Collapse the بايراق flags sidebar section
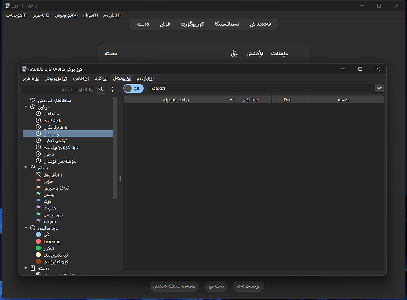 coord(26,167)
